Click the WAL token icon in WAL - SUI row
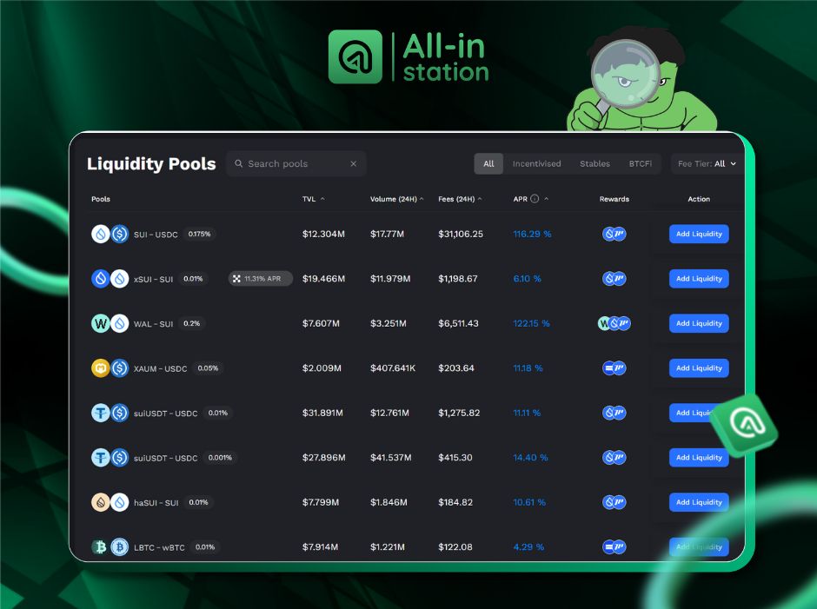The height and width of the screenshot is (609, 817). pyautogui.click(x=101, y=323)
